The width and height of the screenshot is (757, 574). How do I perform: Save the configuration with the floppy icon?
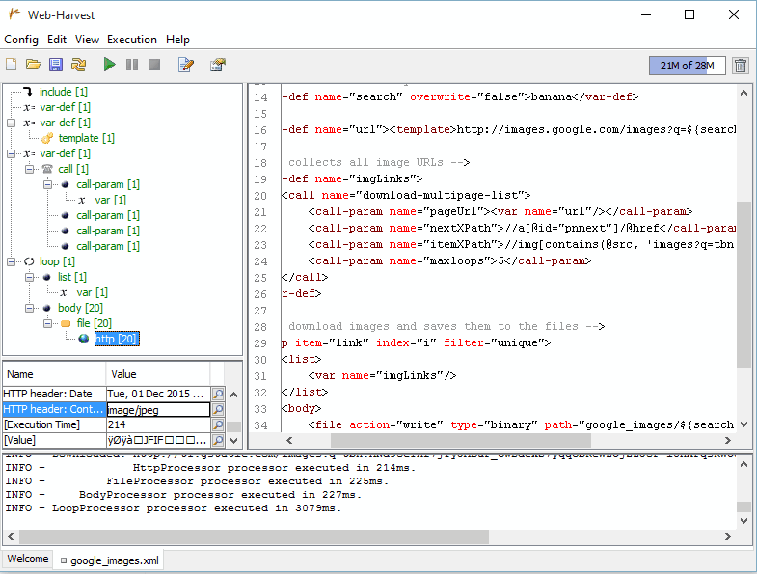click(x=56, y=65)
